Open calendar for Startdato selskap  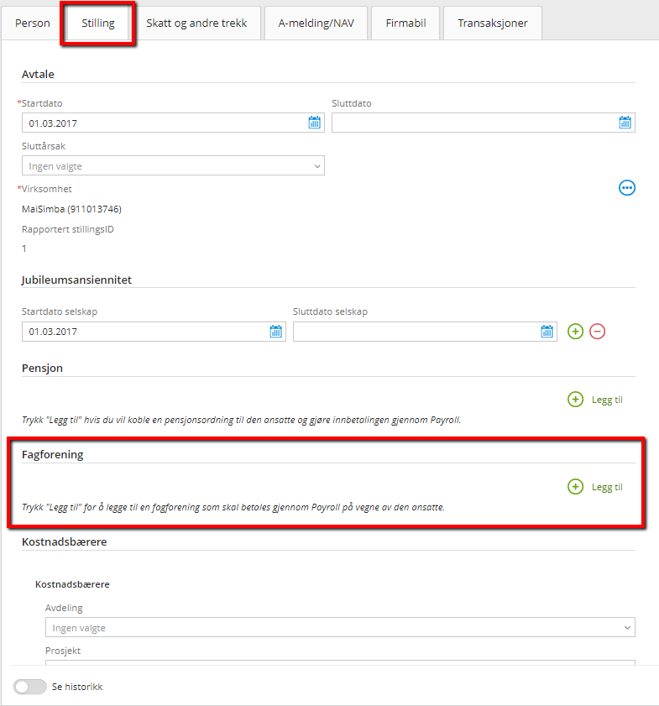point(275,332)
